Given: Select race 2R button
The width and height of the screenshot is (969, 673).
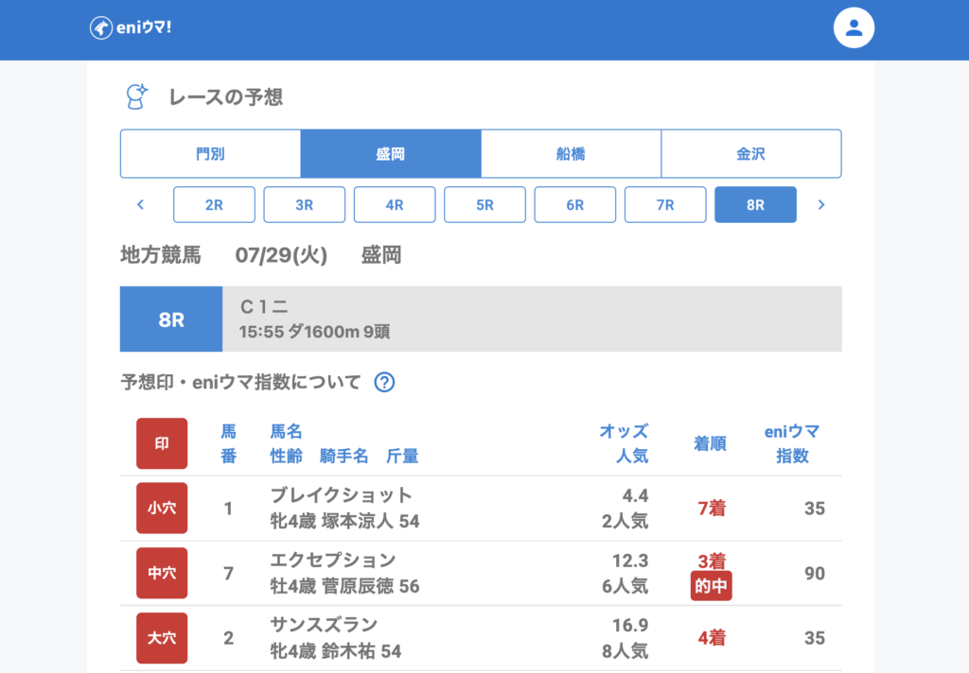Looking at the screenshot, I should pos(214,204).
